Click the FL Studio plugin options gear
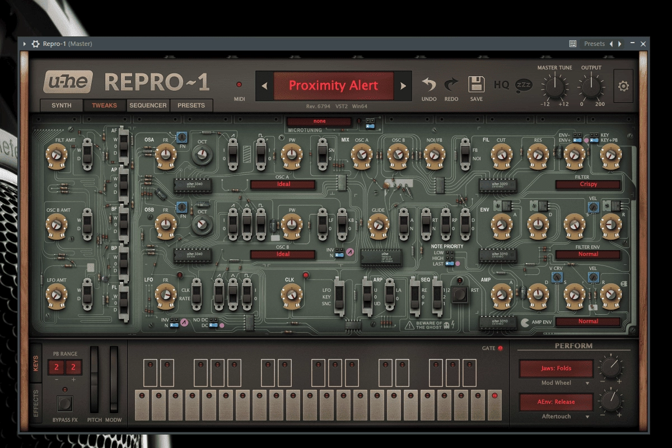Image resolution: width=672 pixels, height=448 pixels. [x=35, y=44]
